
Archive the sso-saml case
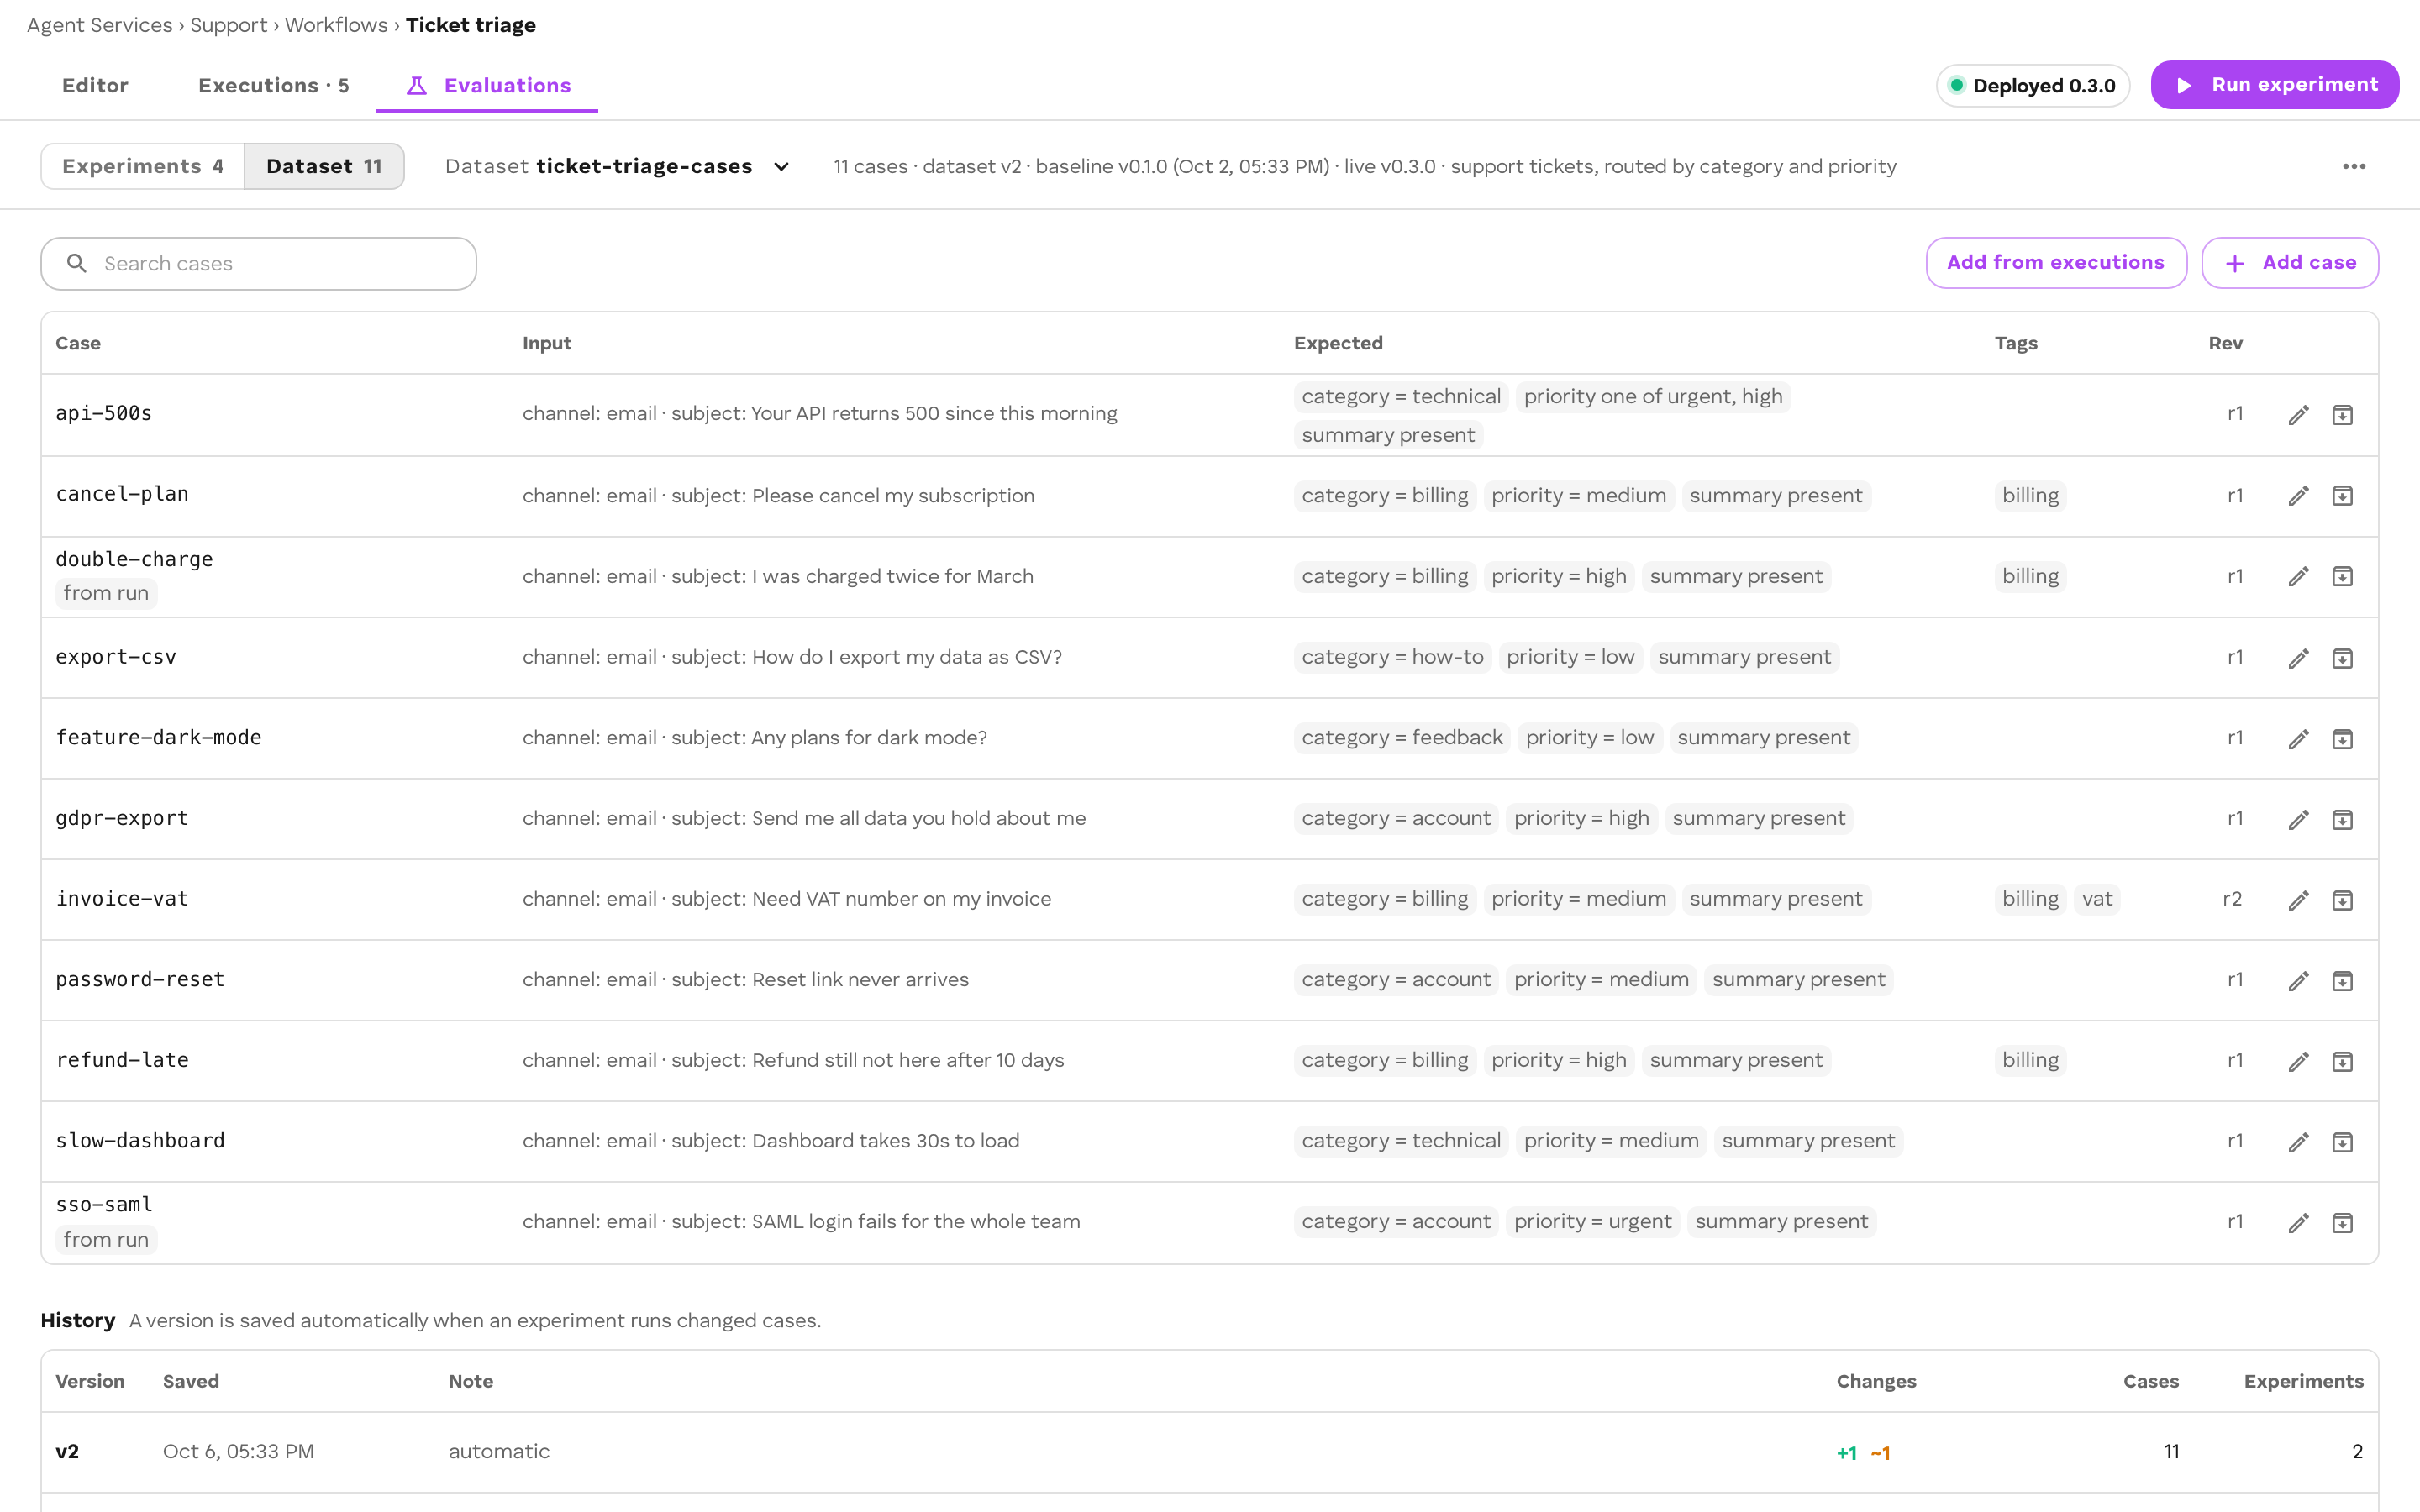2342,1223
